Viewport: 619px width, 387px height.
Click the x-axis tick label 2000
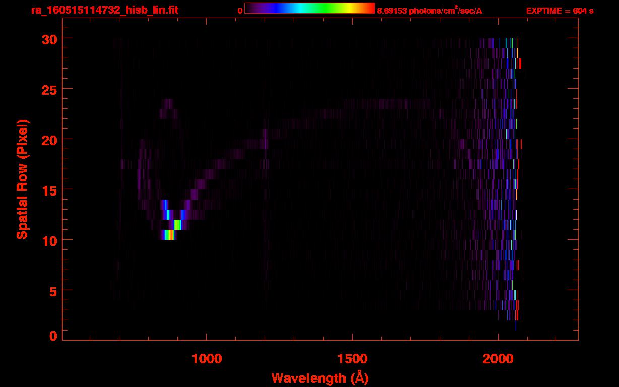click(498, 359)
